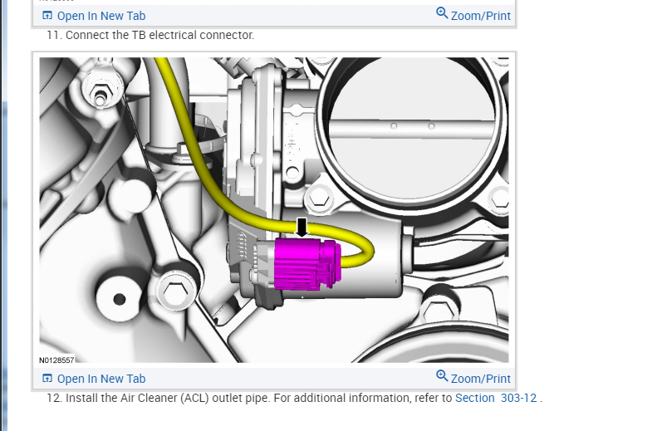Click the upper Zoom/Print link
The image size is (652, 431).
point(480,16)
